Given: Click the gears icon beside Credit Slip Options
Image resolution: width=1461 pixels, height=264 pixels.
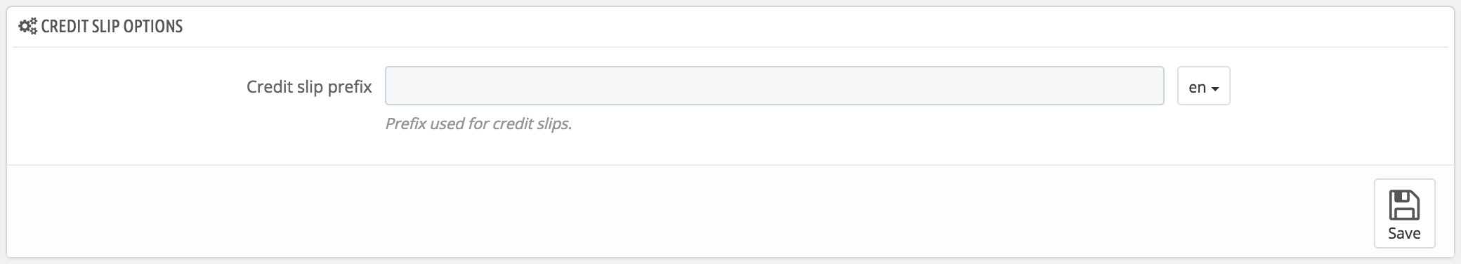Looking at the screenshot, I should [x=27, y=27].
